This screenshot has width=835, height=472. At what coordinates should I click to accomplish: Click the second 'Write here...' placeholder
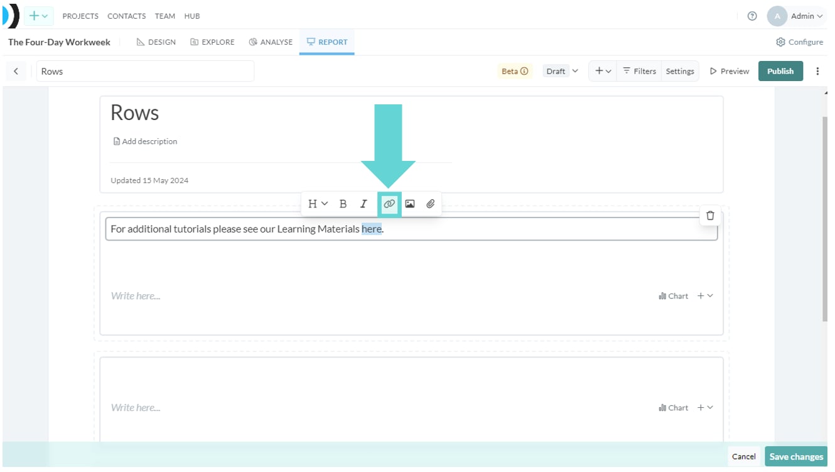(x=136, y=408)
